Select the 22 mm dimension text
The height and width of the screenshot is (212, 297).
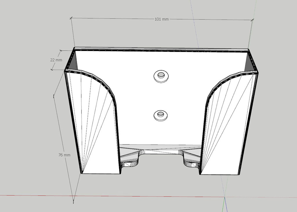pos(56,60)
